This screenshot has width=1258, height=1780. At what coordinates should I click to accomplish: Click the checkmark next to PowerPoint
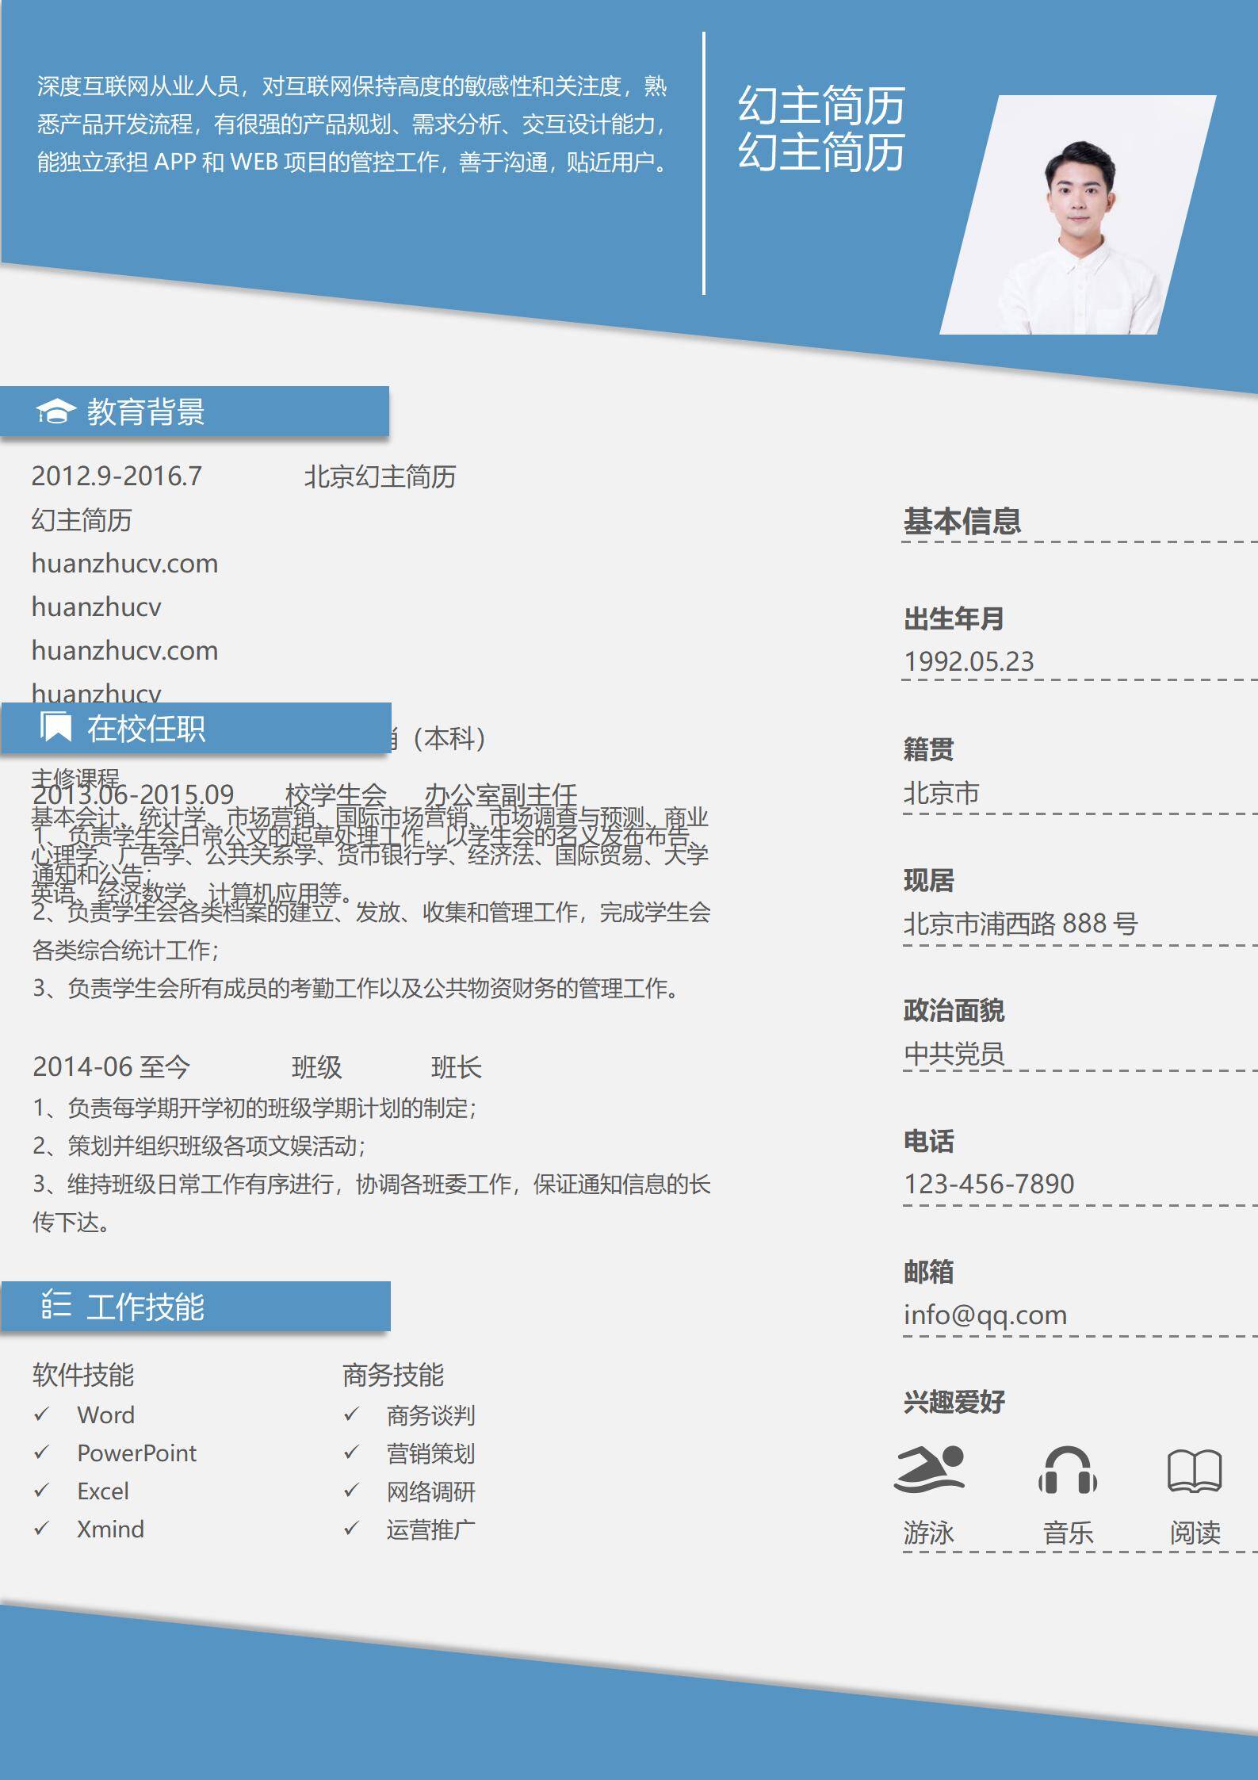pos(41,1453)
